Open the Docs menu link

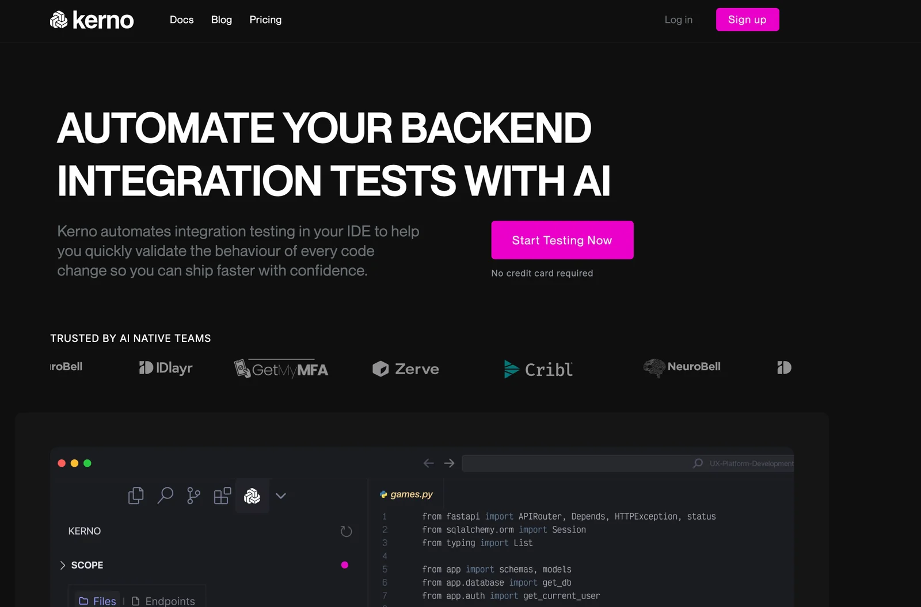pos(181,20)
